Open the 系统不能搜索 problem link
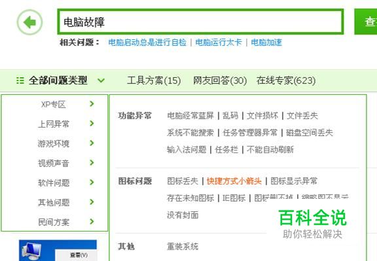The width and height of the screenshot is (377, 261). coord(190,133)
